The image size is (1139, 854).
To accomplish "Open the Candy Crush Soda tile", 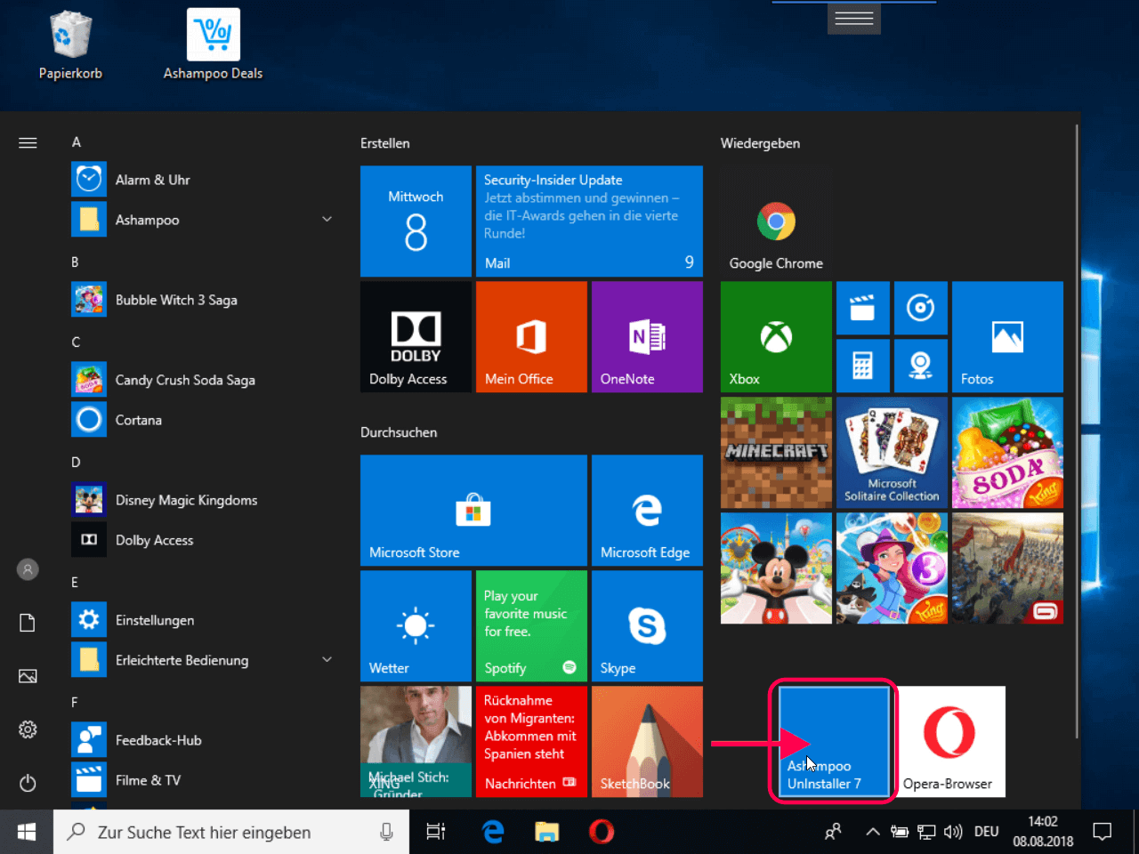I will [1007, 453].
